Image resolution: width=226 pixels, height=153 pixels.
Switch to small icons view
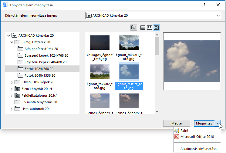(150, 28)
